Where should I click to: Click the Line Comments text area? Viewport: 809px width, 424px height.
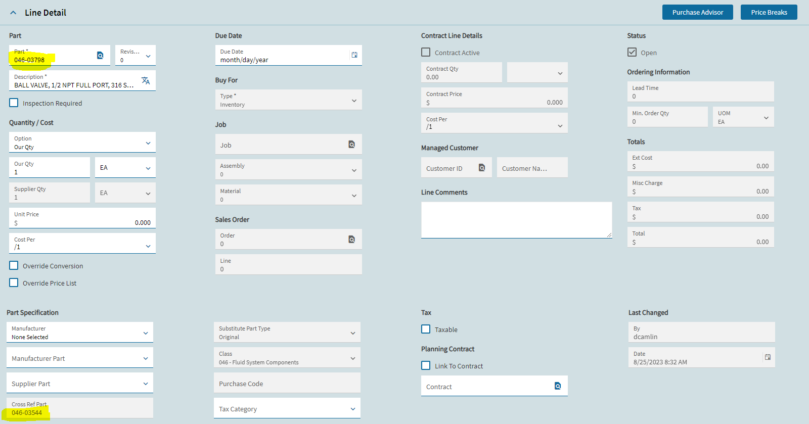coord(516,220)
